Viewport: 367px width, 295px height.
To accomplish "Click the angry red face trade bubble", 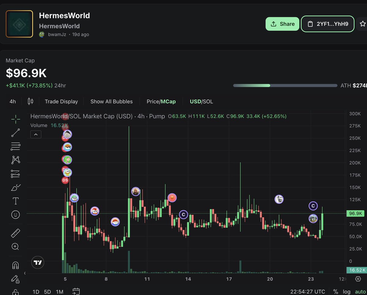I will click(172, 198).
